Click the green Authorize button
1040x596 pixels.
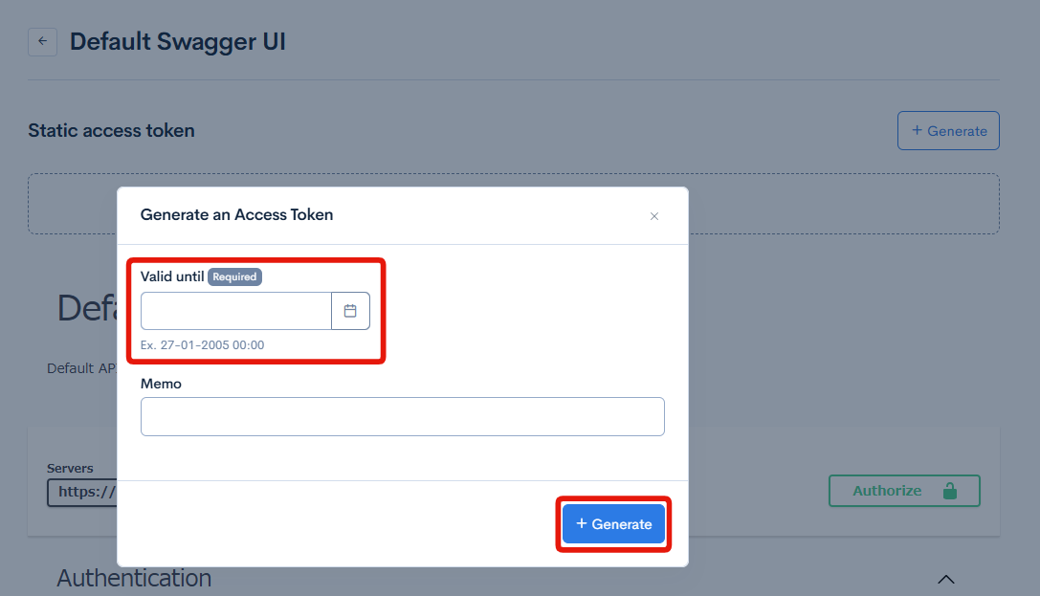coord(888,491)
